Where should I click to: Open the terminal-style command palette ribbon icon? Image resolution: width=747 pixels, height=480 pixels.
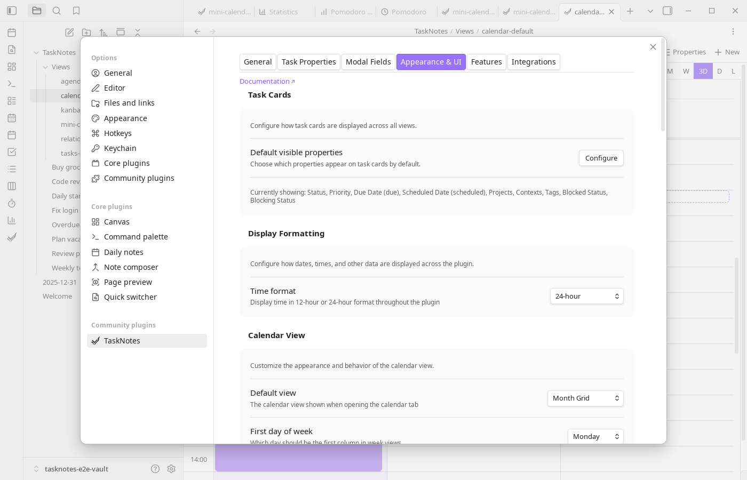point(11,83)
